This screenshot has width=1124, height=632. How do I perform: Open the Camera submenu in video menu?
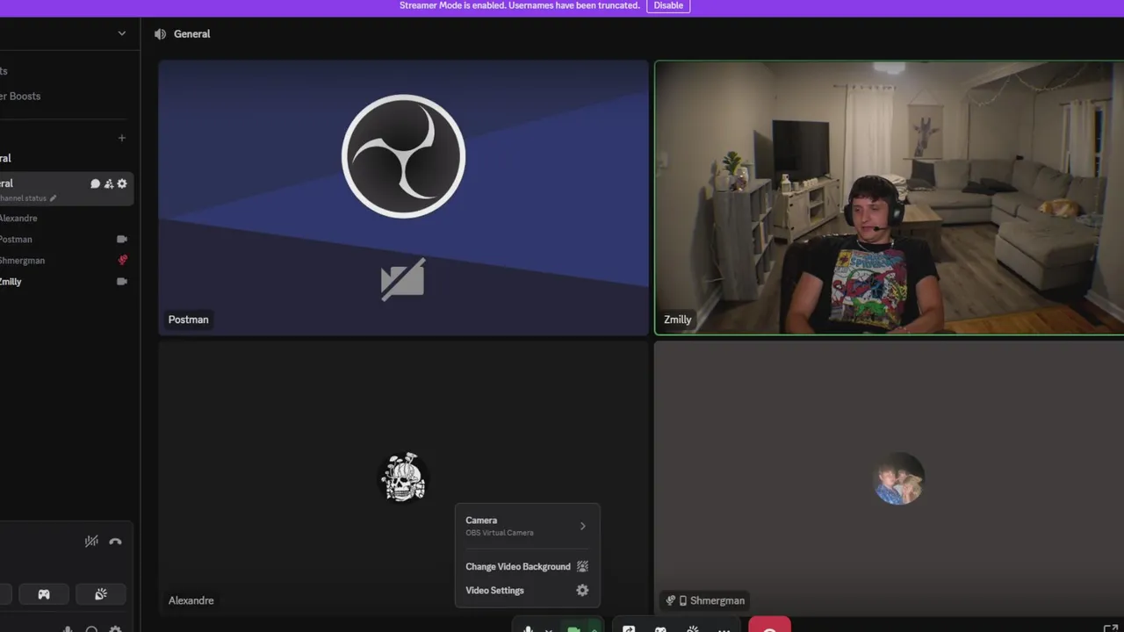click(527, 526)
